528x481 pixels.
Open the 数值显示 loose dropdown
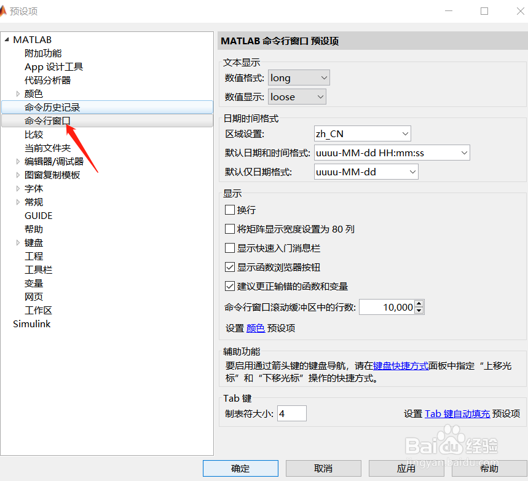297,97
